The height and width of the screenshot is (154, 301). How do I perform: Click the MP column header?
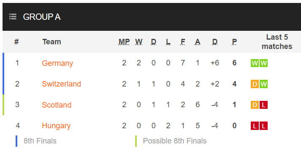(x=124, y=42)
